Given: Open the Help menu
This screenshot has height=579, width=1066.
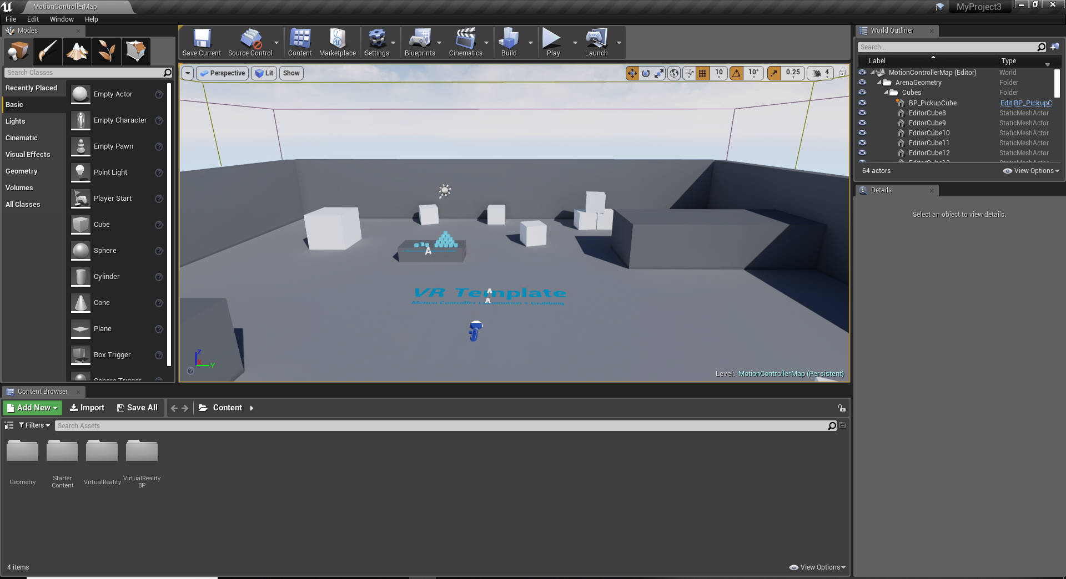Looking at the screenshot, I should coord(92,19).
